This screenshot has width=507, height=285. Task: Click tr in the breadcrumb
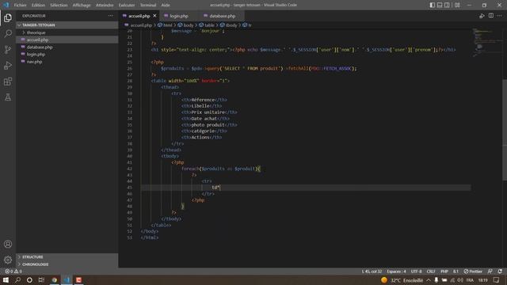[250, 25]
